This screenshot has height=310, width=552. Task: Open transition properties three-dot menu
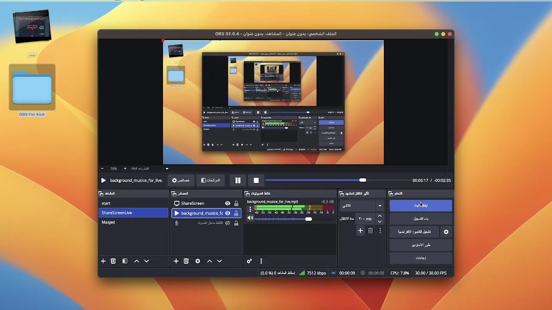point(380,231)
